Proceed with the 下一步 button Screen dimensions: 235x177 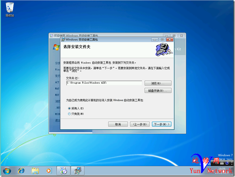tap(162, 124)
